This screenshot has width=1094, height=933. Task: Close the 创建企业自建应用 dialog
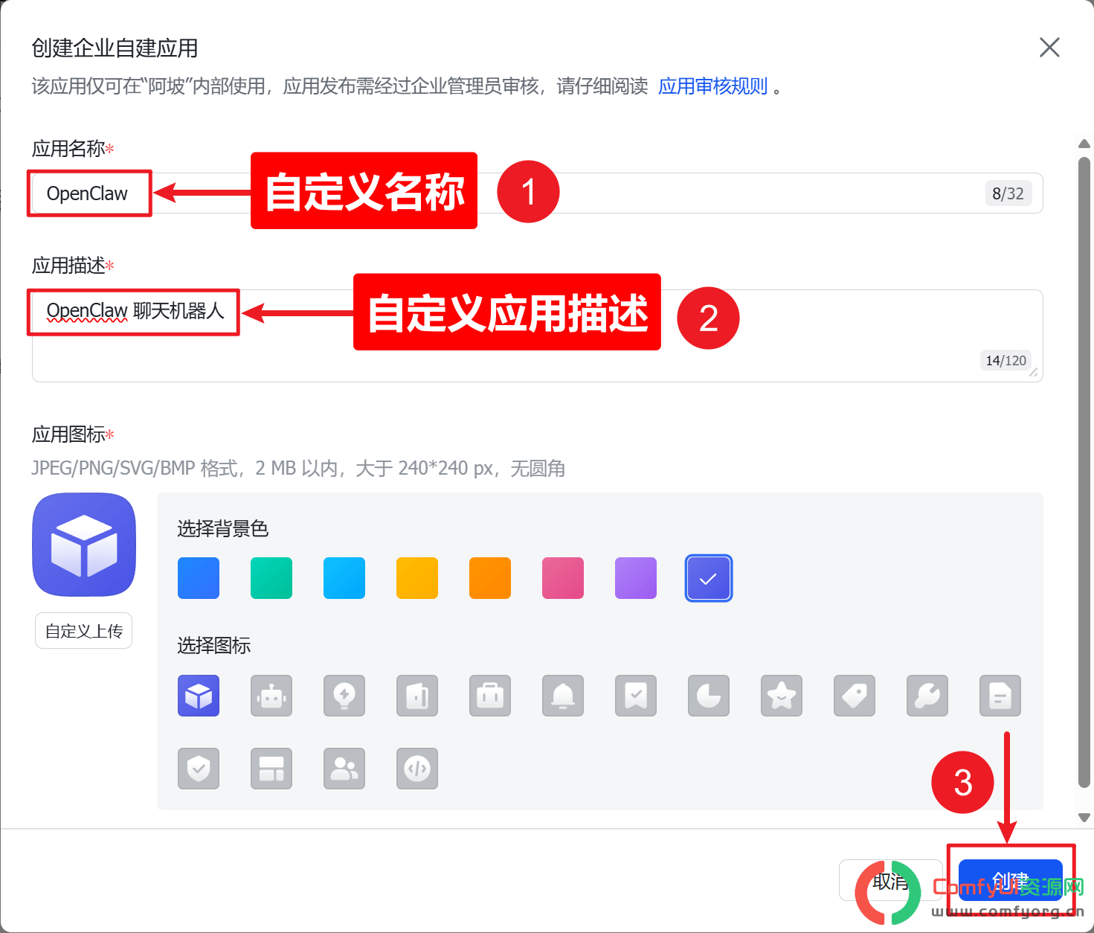click(1049, 48)
